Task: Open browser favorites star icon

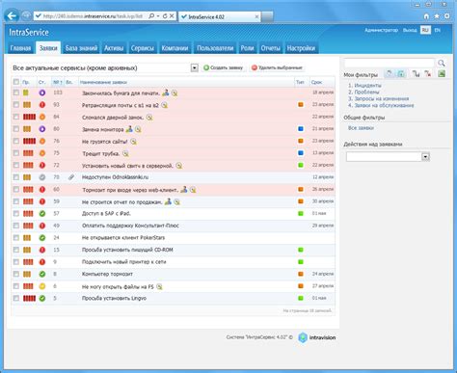Action: pyautogui.click(x=437, y=16)
